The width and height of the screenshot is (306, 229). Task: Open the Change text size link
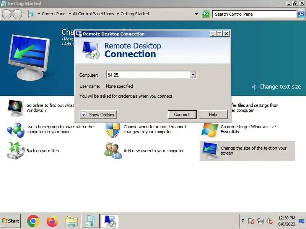[x=280, y=87]
